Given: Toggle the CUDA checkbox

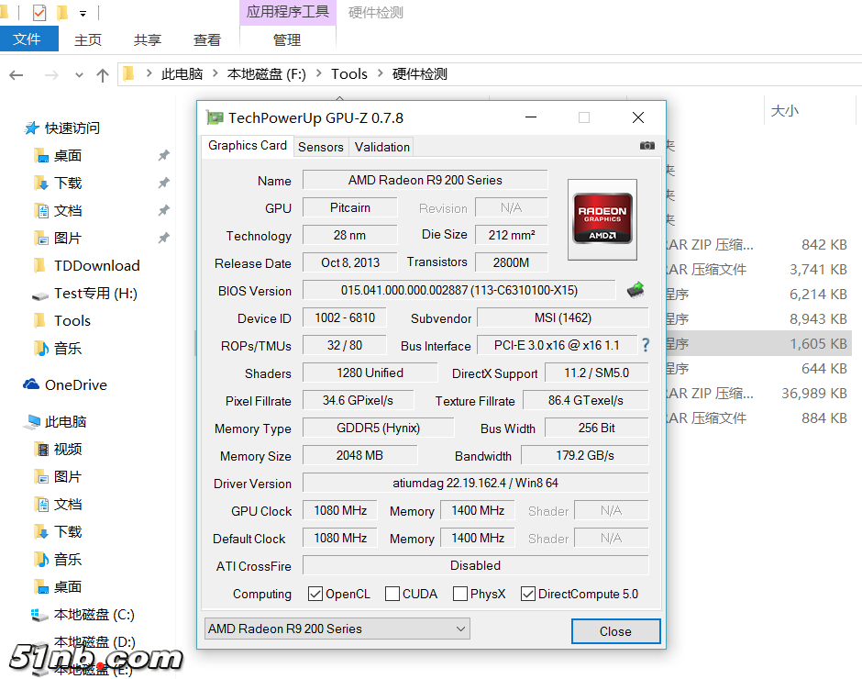Looking at the screenshot, I should click(392, 594).
